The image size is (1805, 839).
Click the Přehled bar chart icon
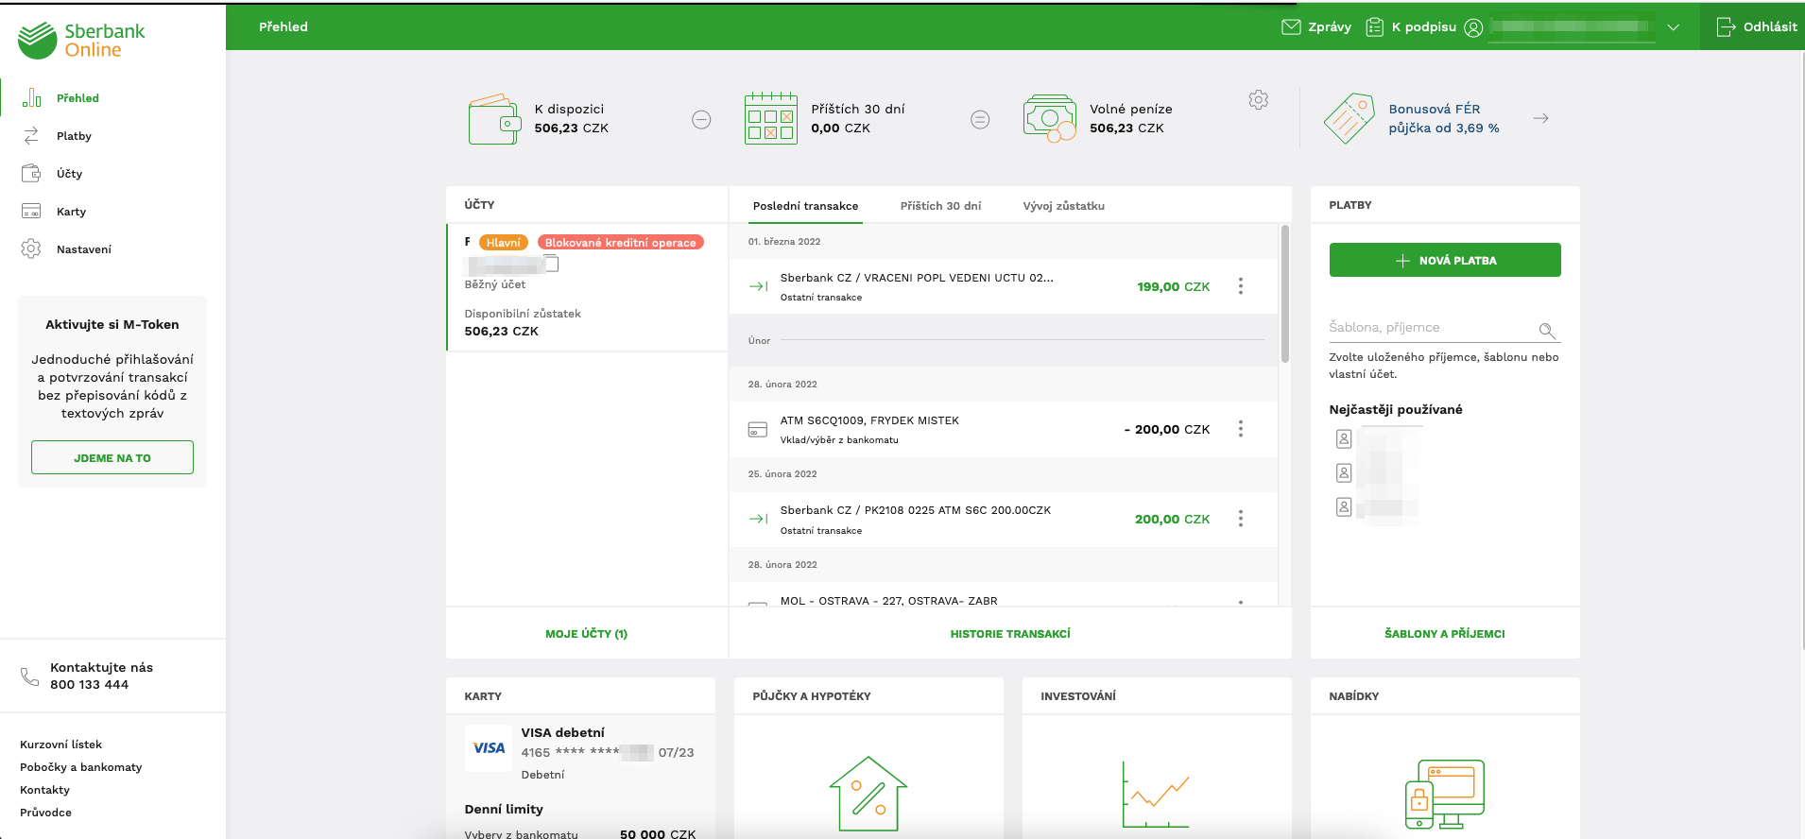pyautogui.click(x=31, y=97)
